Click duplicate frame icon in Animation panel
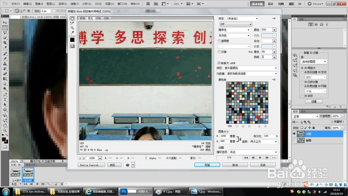This screenshot has width=348, height=196. [x=56, y=184]
